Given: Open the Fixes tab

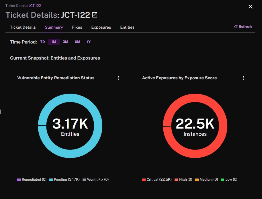Looking at the screenshot, I should coord(77,27).
